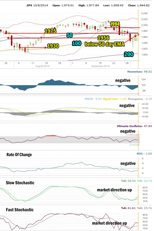This screenshot has height=231, width=154.
Task: Click the MACD: -5.50 reading
Action: (93, 99)
